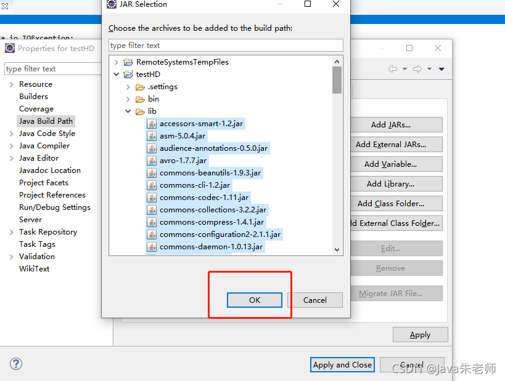The height and width of the screenshot is (381, 505).
Task: Maximize the JAR Selection dialog
Action: pos(308,4)
